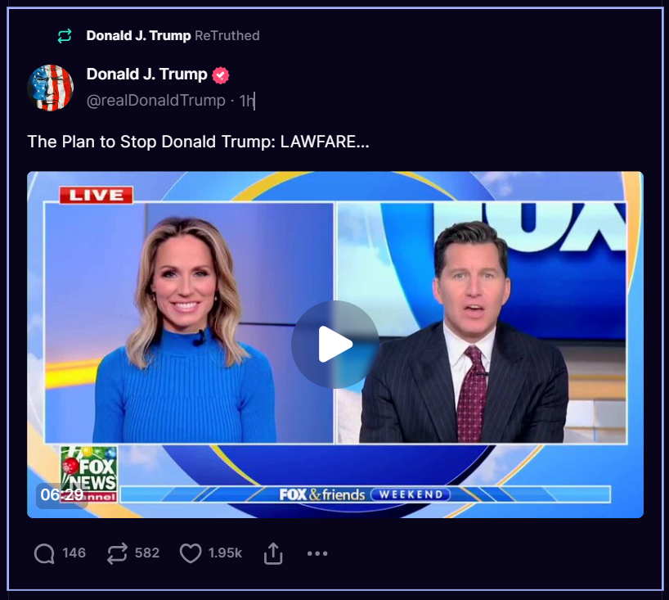Click the 582 ReTruths count
This screenshot has width=669, height=600.
tap(147, 553)
